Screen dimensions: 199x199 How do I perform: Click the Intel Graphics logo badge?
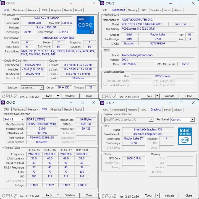click(185, 135)
